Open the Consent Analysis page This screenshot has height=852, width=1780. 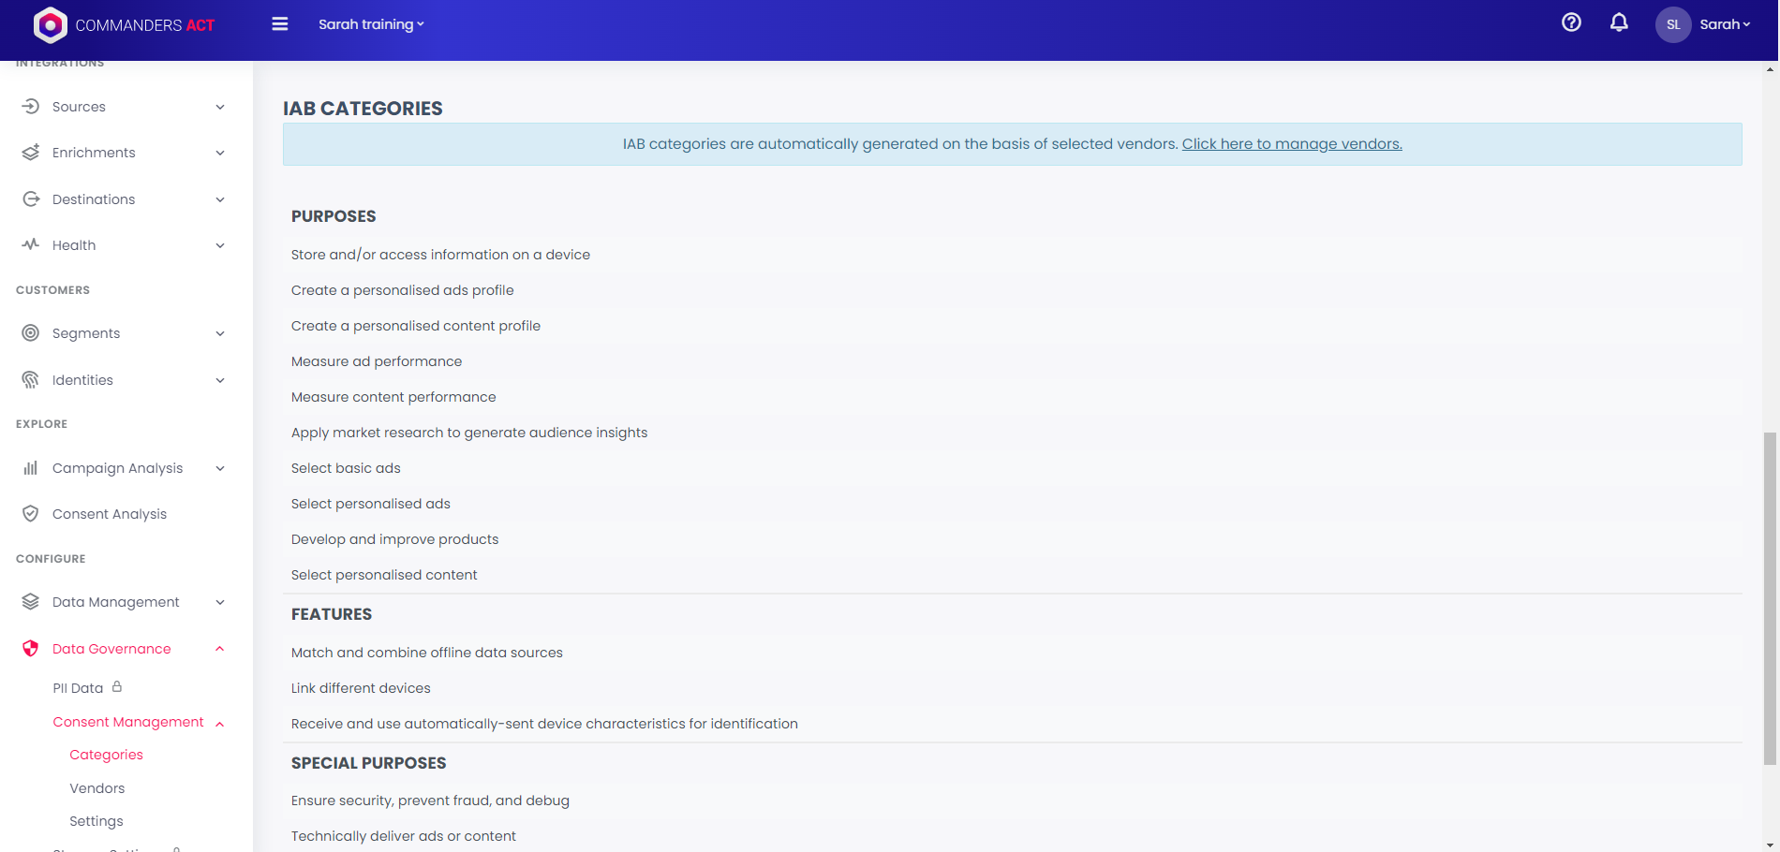tap(110, 514)
